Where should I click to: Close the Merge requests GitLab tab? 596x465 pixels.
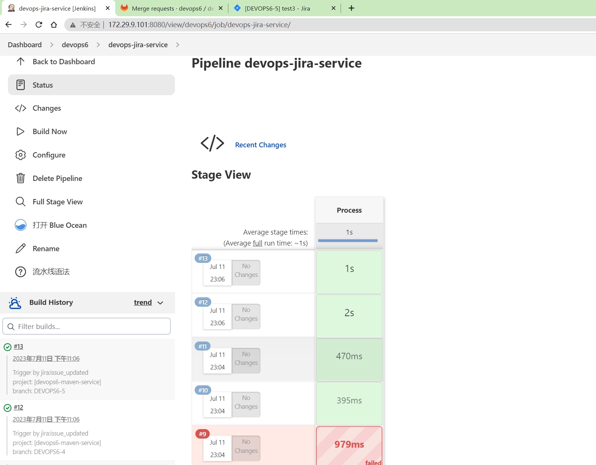221,8
